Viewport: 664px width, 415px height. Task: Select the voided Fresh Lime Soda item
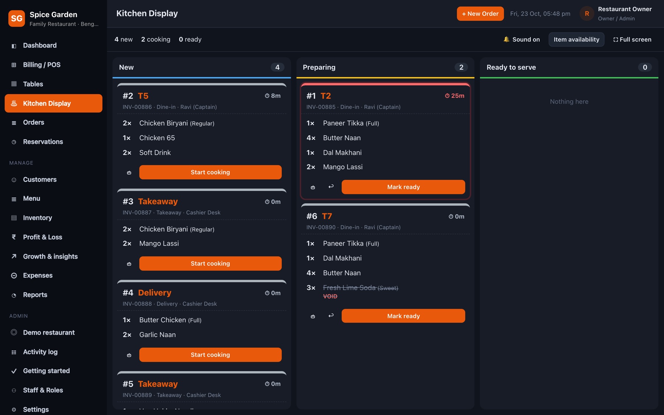[x=360, y=288]
